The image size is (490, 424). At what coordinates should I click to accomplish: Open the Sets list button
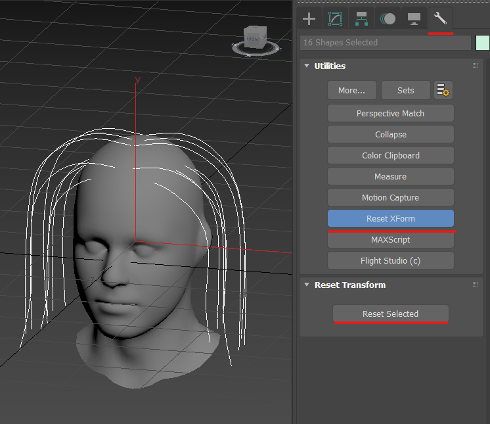[405, 90]
